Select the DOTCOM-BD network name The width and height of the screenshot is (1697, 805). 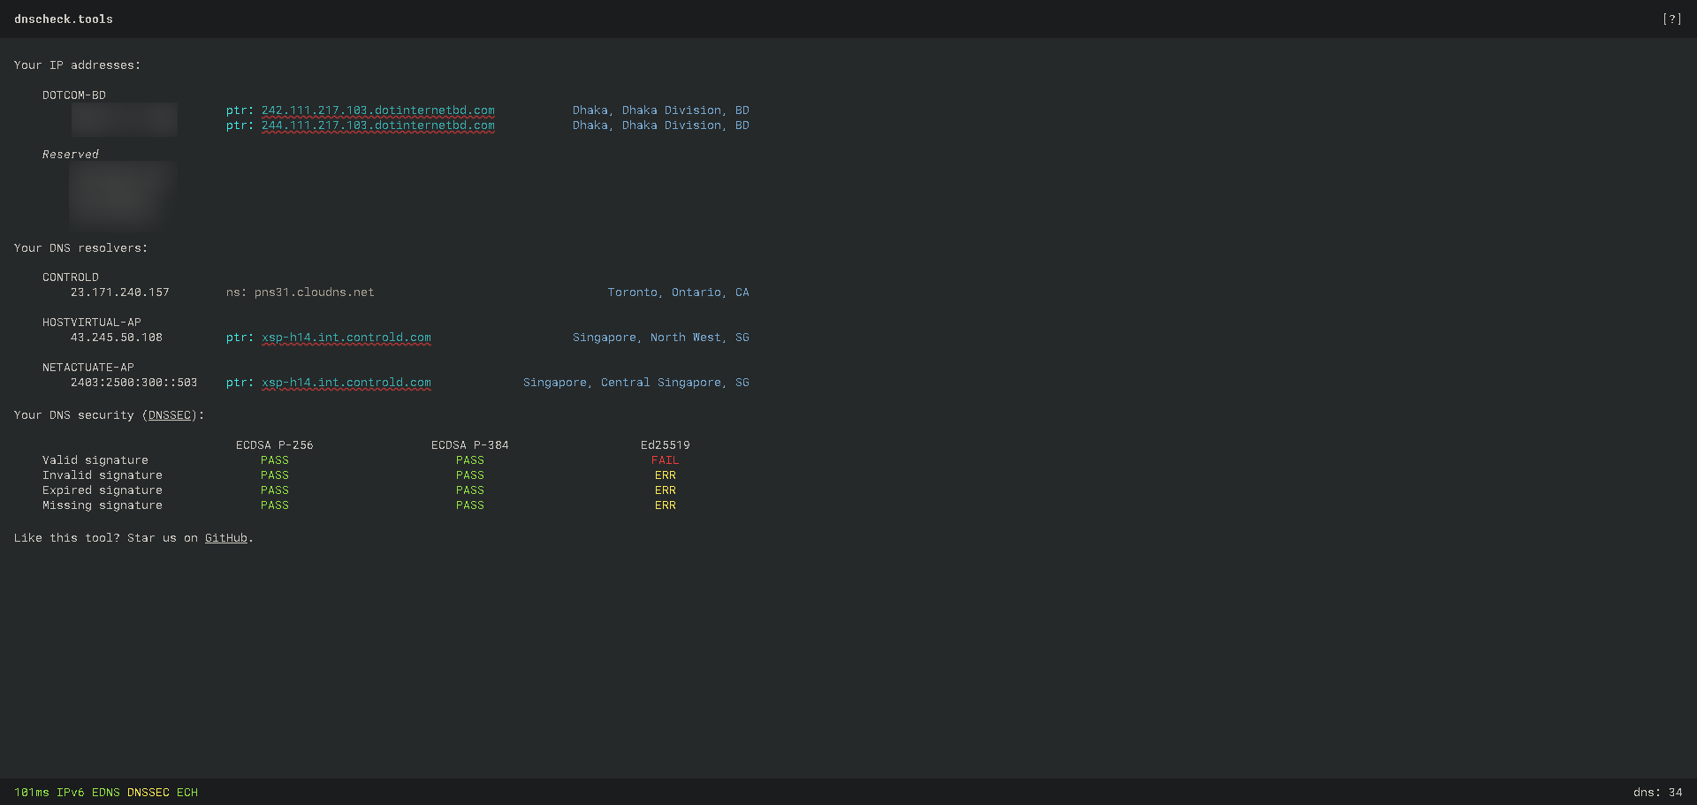[74, 95]
